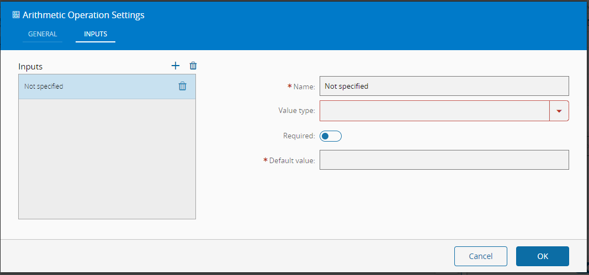This screenshot has height=275, width=589.
Task: Expand the Value type dropdown arrow
Action: (x=559, y=111)
